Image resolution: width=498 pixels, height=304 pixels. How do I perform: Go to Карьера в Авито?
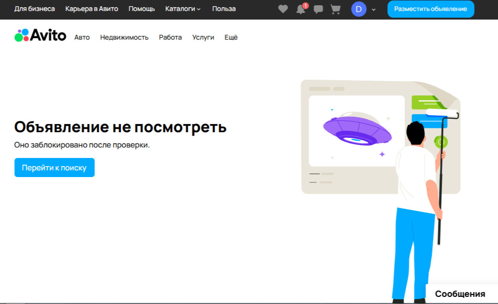click(x=92, y=9)
